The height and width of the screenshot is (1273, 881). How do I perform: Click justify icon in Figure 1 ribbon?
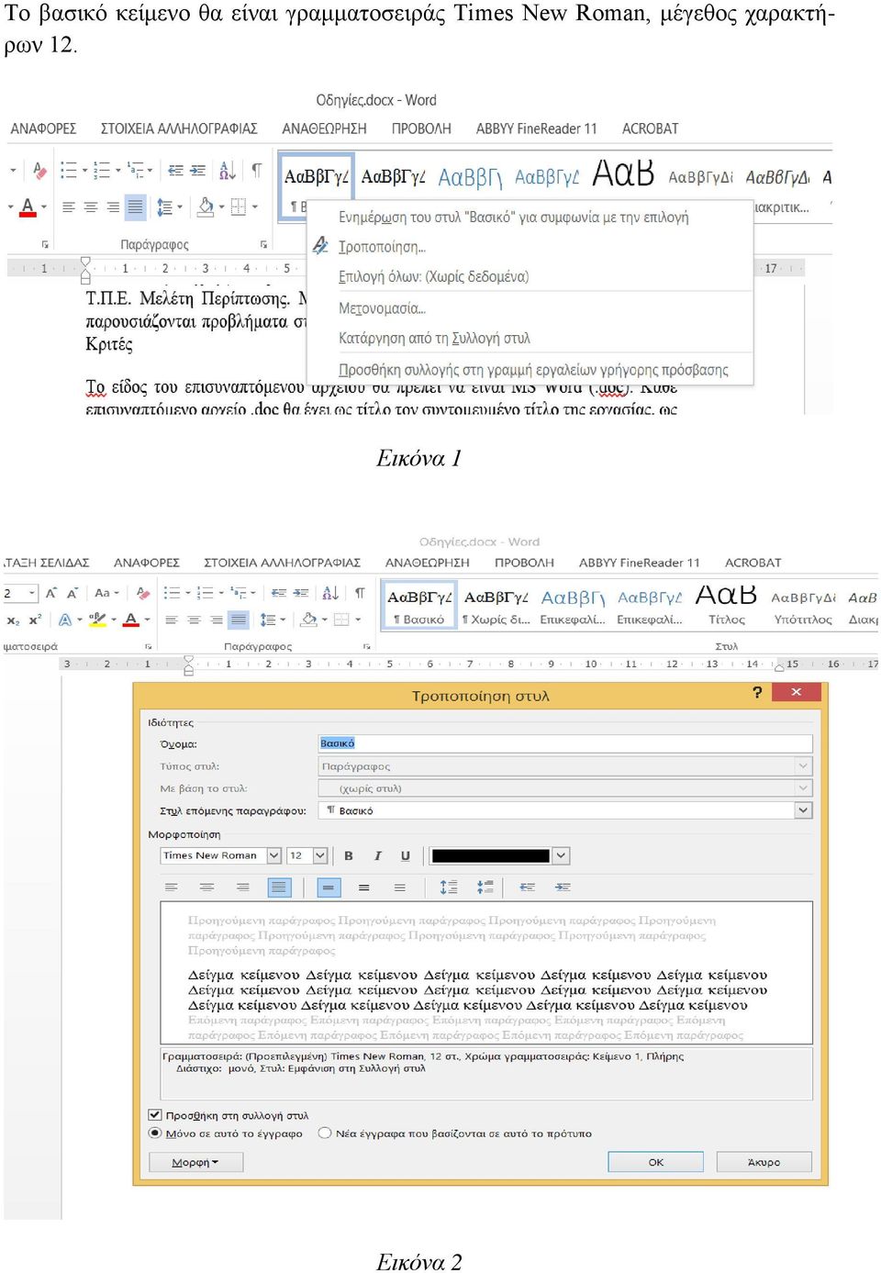[135, 207]
